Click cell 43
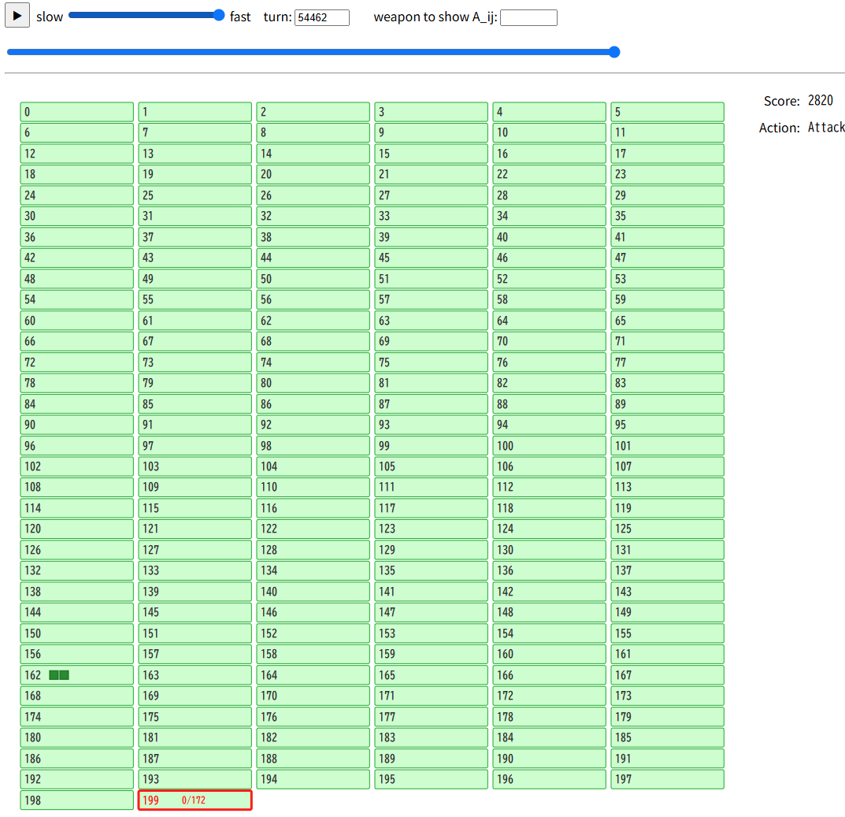This screenshot has height=817, width=845. point(195,258)
